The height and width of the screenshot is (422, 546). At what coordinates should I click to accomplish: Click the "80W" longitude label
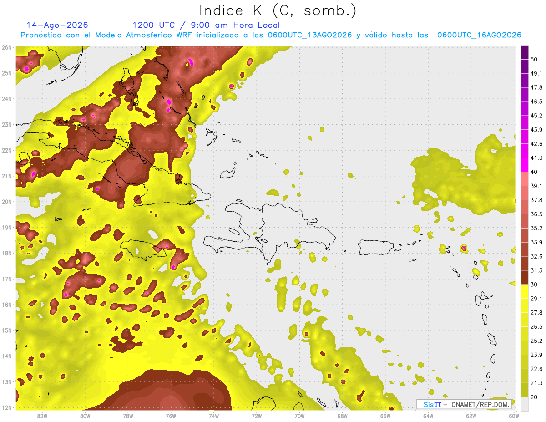[x=85, y=415]
